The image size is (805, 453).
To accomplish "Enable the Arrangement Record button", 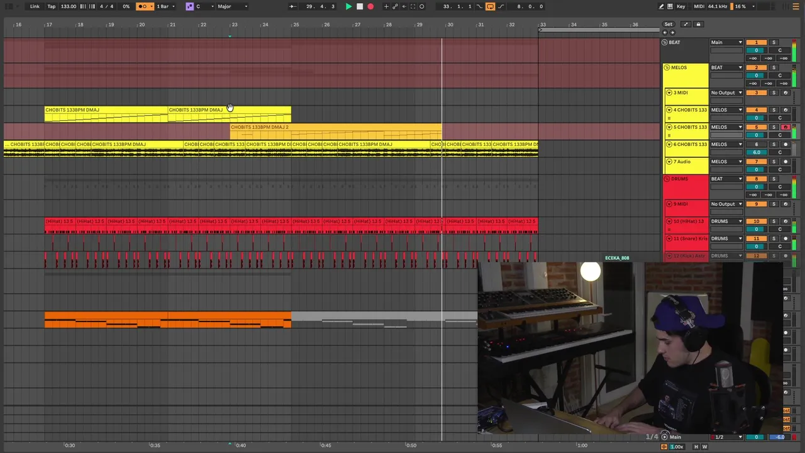I will tap(370, 6).
